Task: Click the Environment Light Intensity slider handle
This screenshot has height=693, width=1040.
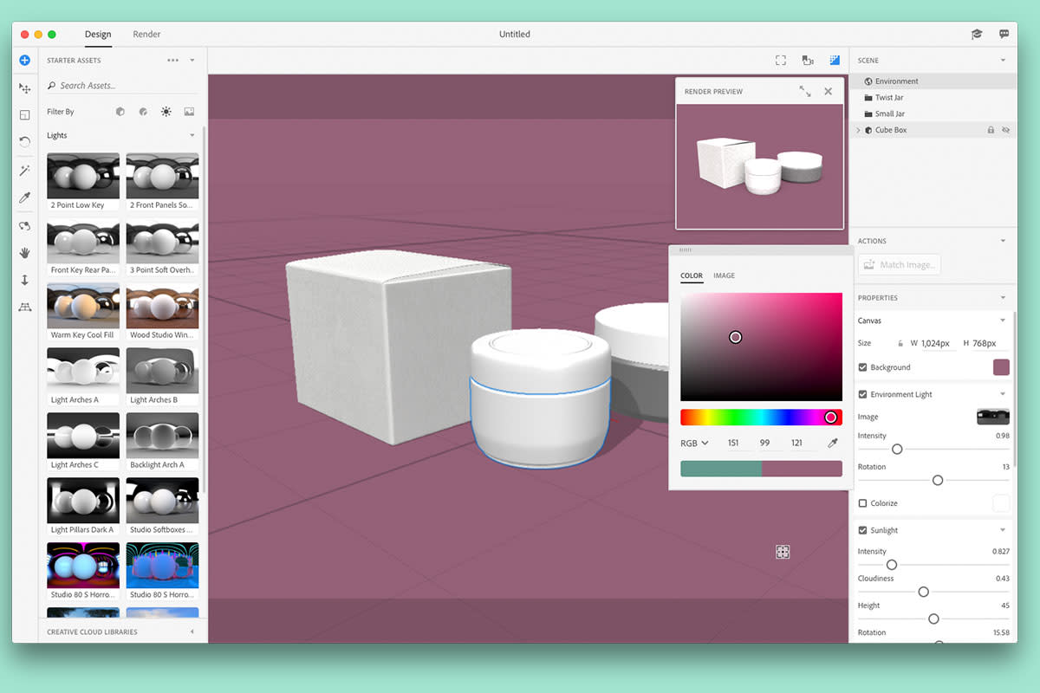Action: [897, 449]
